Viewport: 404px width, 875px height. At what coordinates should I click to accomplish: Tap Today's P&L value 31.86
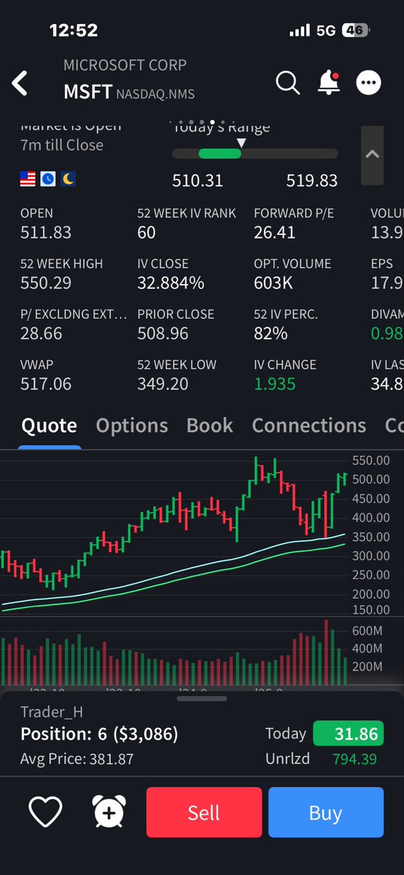(349, 733)
